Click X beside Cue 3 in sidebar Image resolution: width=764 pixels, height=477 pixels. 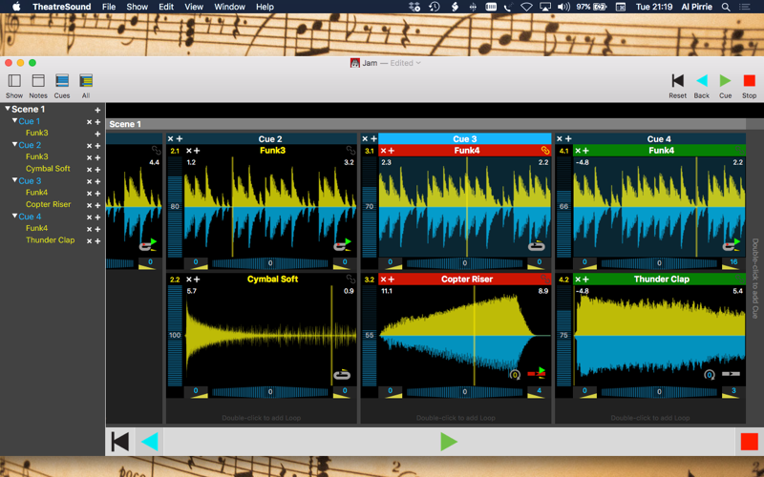point(89,181)
